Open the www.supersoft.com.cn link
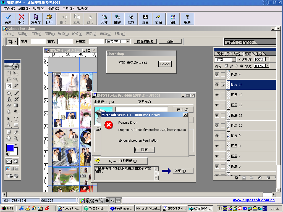Image resolution: width=283 pixels, height=212 pixels. coord(254,200)
